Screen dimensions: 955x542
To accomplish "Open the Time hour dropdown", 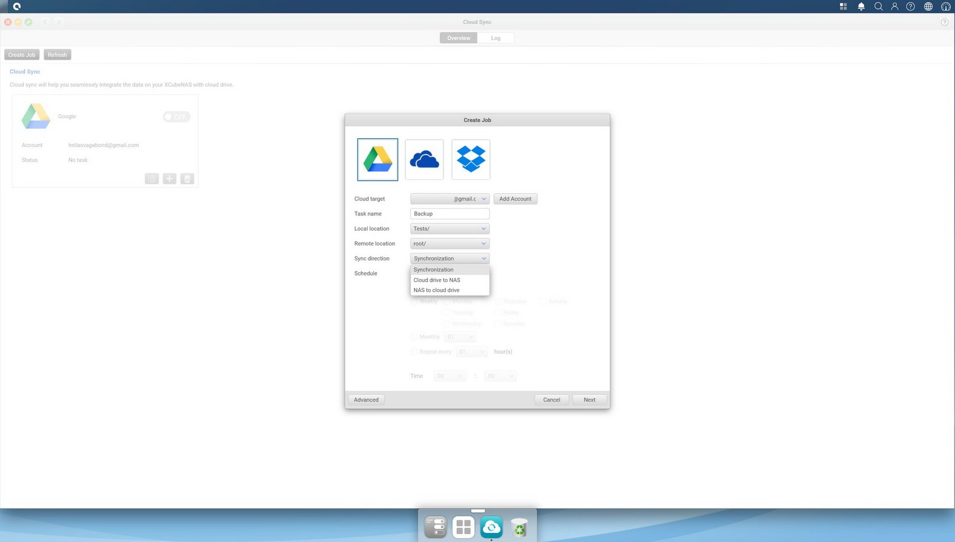I will pos(450,376).
